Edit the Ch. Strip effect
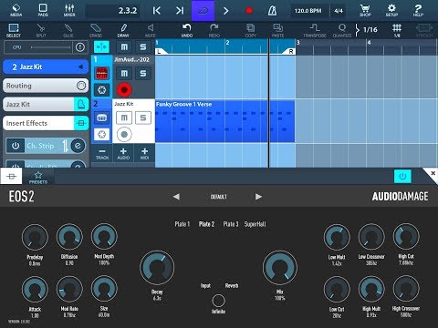This screenshot has height=328, width=438. tap(78, 146)
